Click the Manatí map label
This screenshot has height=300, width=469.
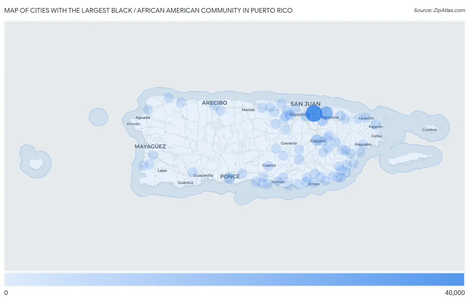(248, 110)
